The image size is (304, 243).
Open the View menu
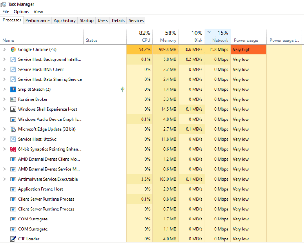[x=38, y=11]
